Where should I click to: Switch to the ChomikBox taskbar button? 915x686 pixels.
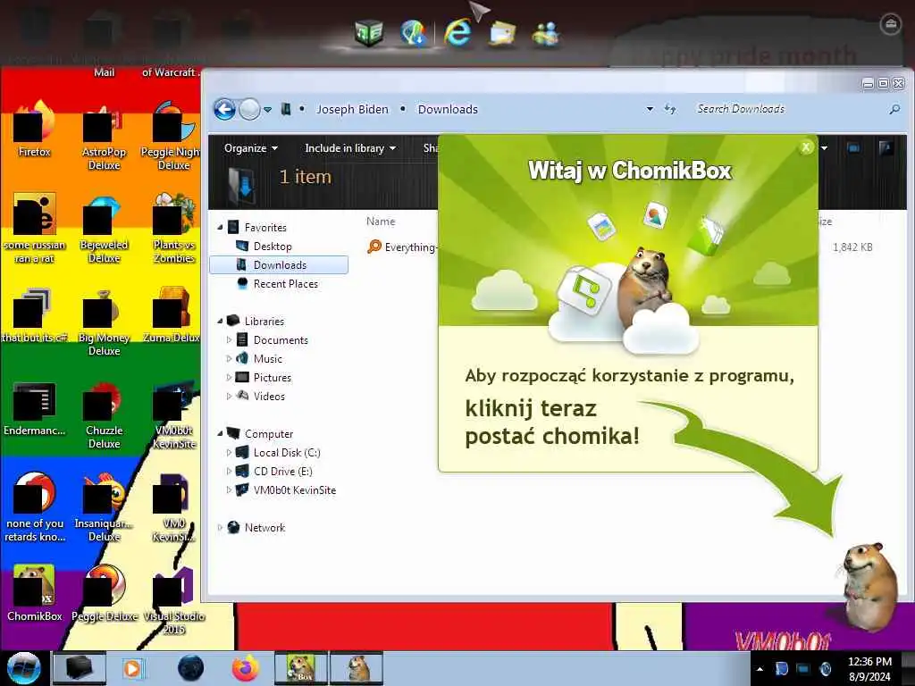(301, 668)
